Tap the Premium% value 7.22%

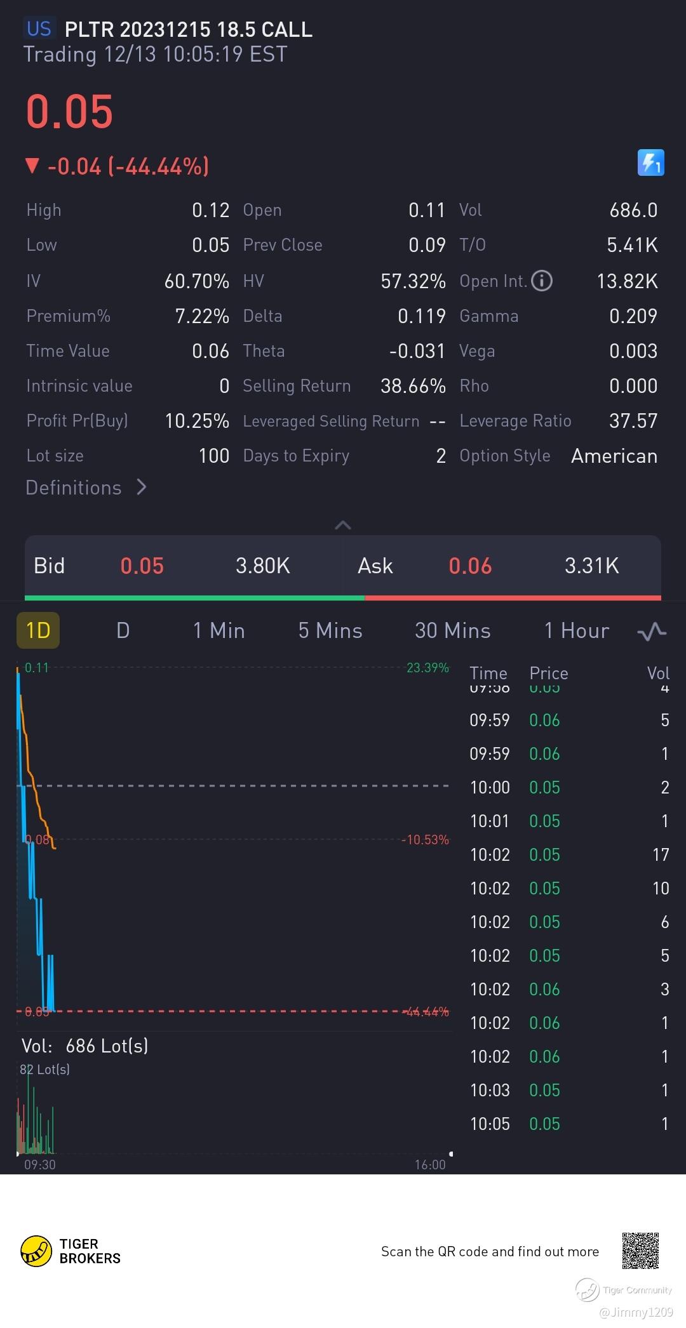pos(202,315)
